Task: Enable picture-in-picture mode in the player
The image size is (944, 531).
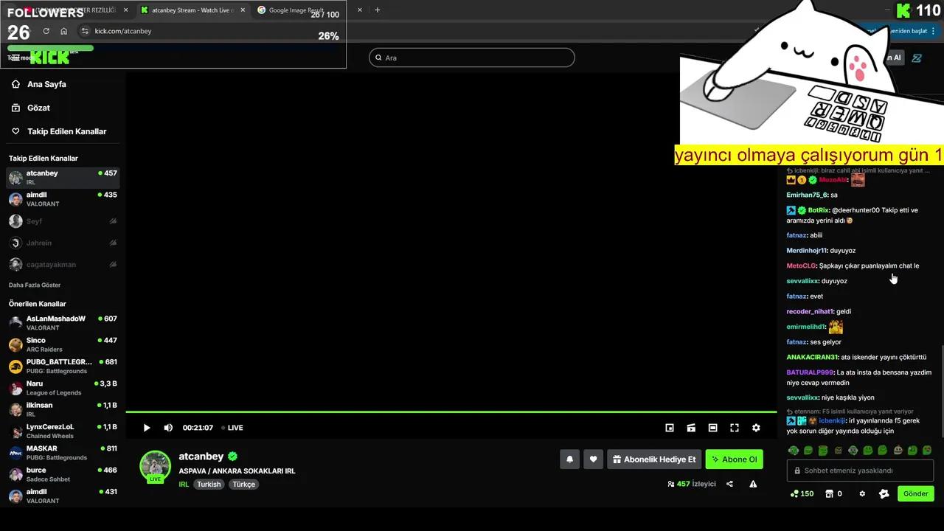Action: point(670,428)
